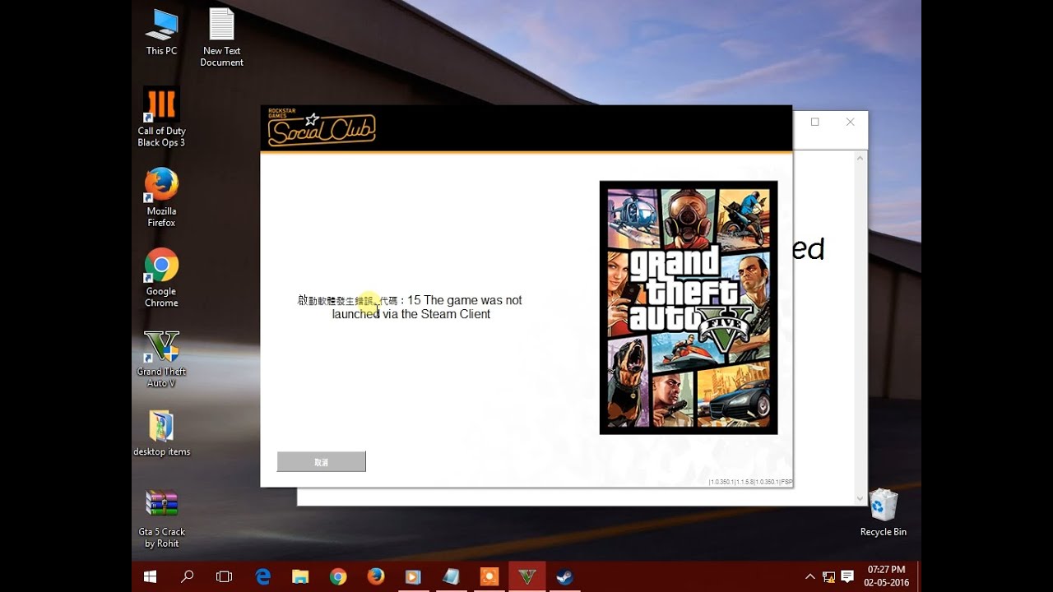
Task: Open taskbar search magnifier
Action: pos(187,576)
